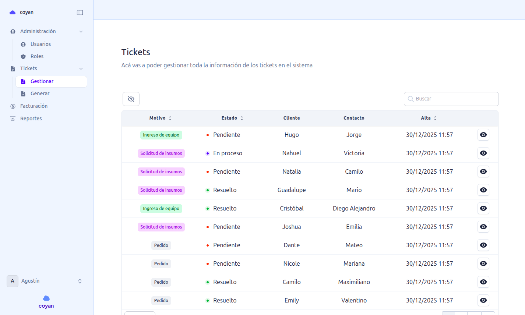Open the Usuarios page
The image size is (525, 315).
(40, 44)
